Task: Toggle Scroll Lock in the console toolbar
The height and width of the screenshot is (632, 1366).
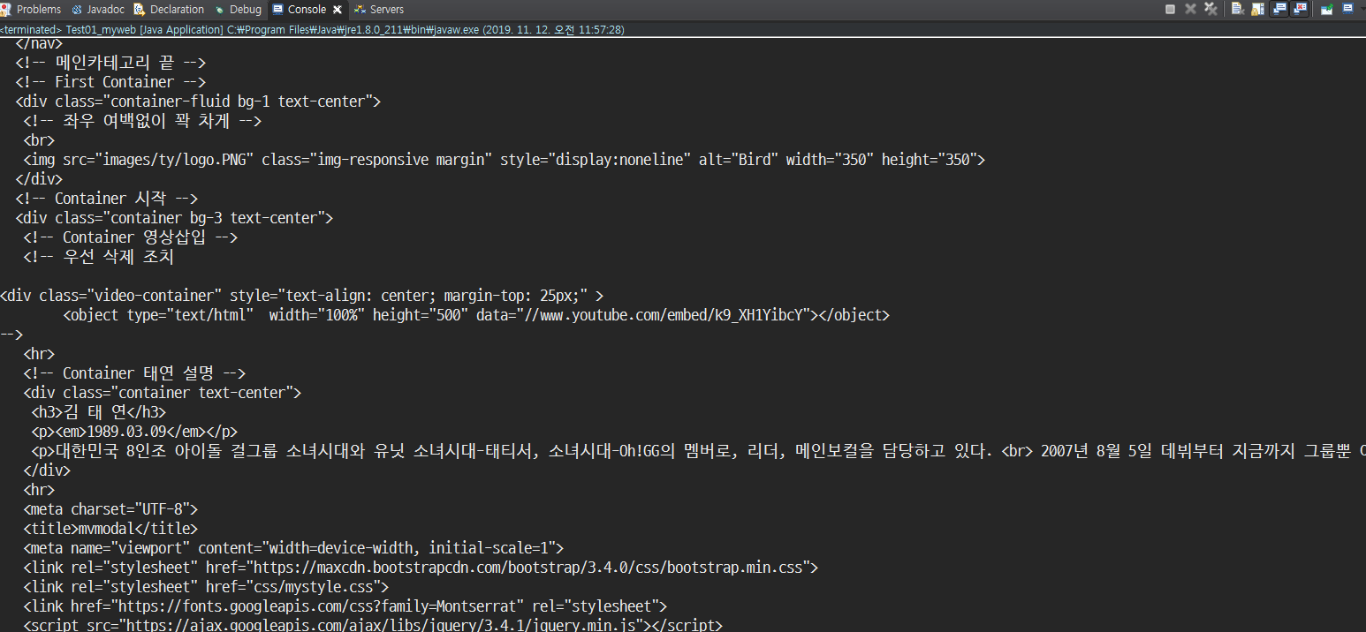Action: click(1258, 9)
